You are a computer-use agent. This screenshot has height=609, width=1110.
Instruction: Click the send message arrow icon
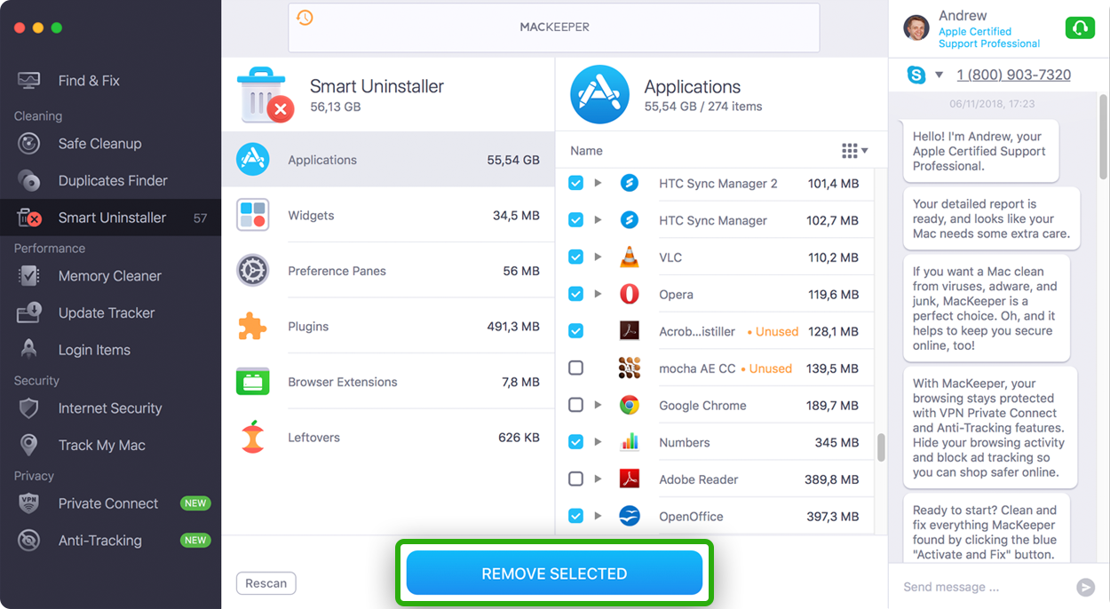click(1085, 587)
